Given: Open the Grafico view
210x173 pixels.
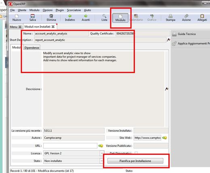Looking at the screenshot, I should click(x=152, y=18).
